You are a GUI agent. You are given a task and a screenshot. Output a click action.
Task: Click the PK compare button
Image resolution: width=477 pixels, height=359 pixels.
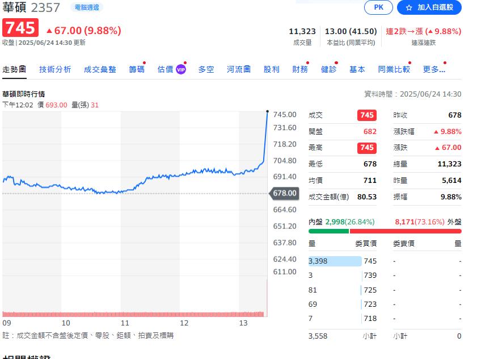tap(378, 7)
